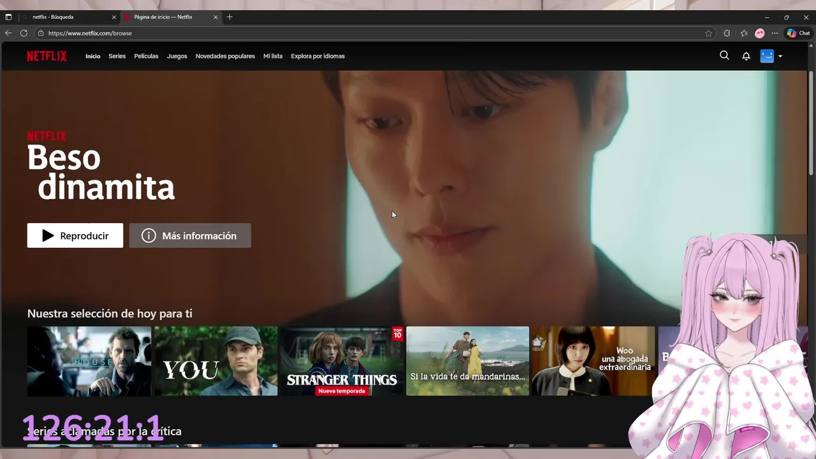Open Stranger Things thumbnail

point(342,361)
